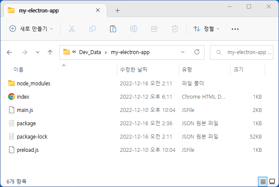The height and width of the screenshot is (187, 279).
Task: Expand the chevron after Dev_Data
Action: coord(106,52)
